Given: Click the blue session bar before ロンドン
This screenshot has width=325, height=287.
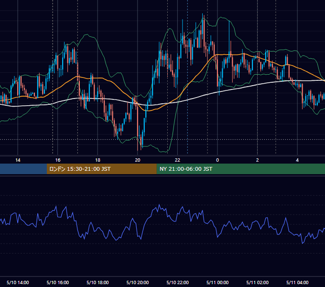Looking at the screenshot, I should pos(23,169).
